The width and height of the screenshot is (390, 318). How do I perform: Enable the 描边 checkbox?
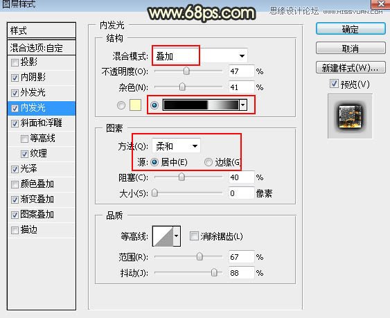pyautogui.click(x=15, y=230)
